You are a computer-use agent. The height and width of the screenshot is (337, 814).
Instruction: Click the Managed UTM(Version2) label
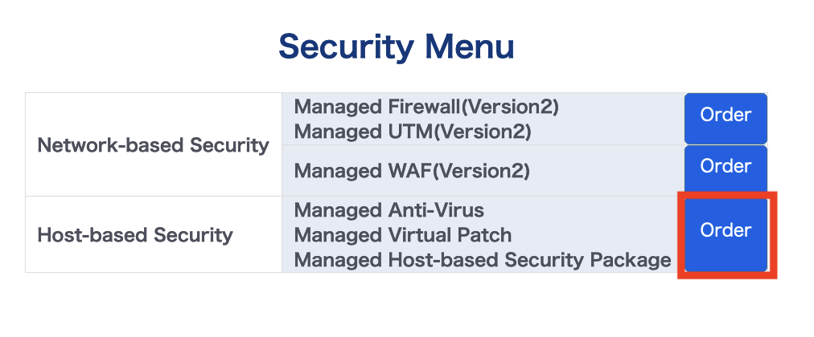click(x=413, y=129)
